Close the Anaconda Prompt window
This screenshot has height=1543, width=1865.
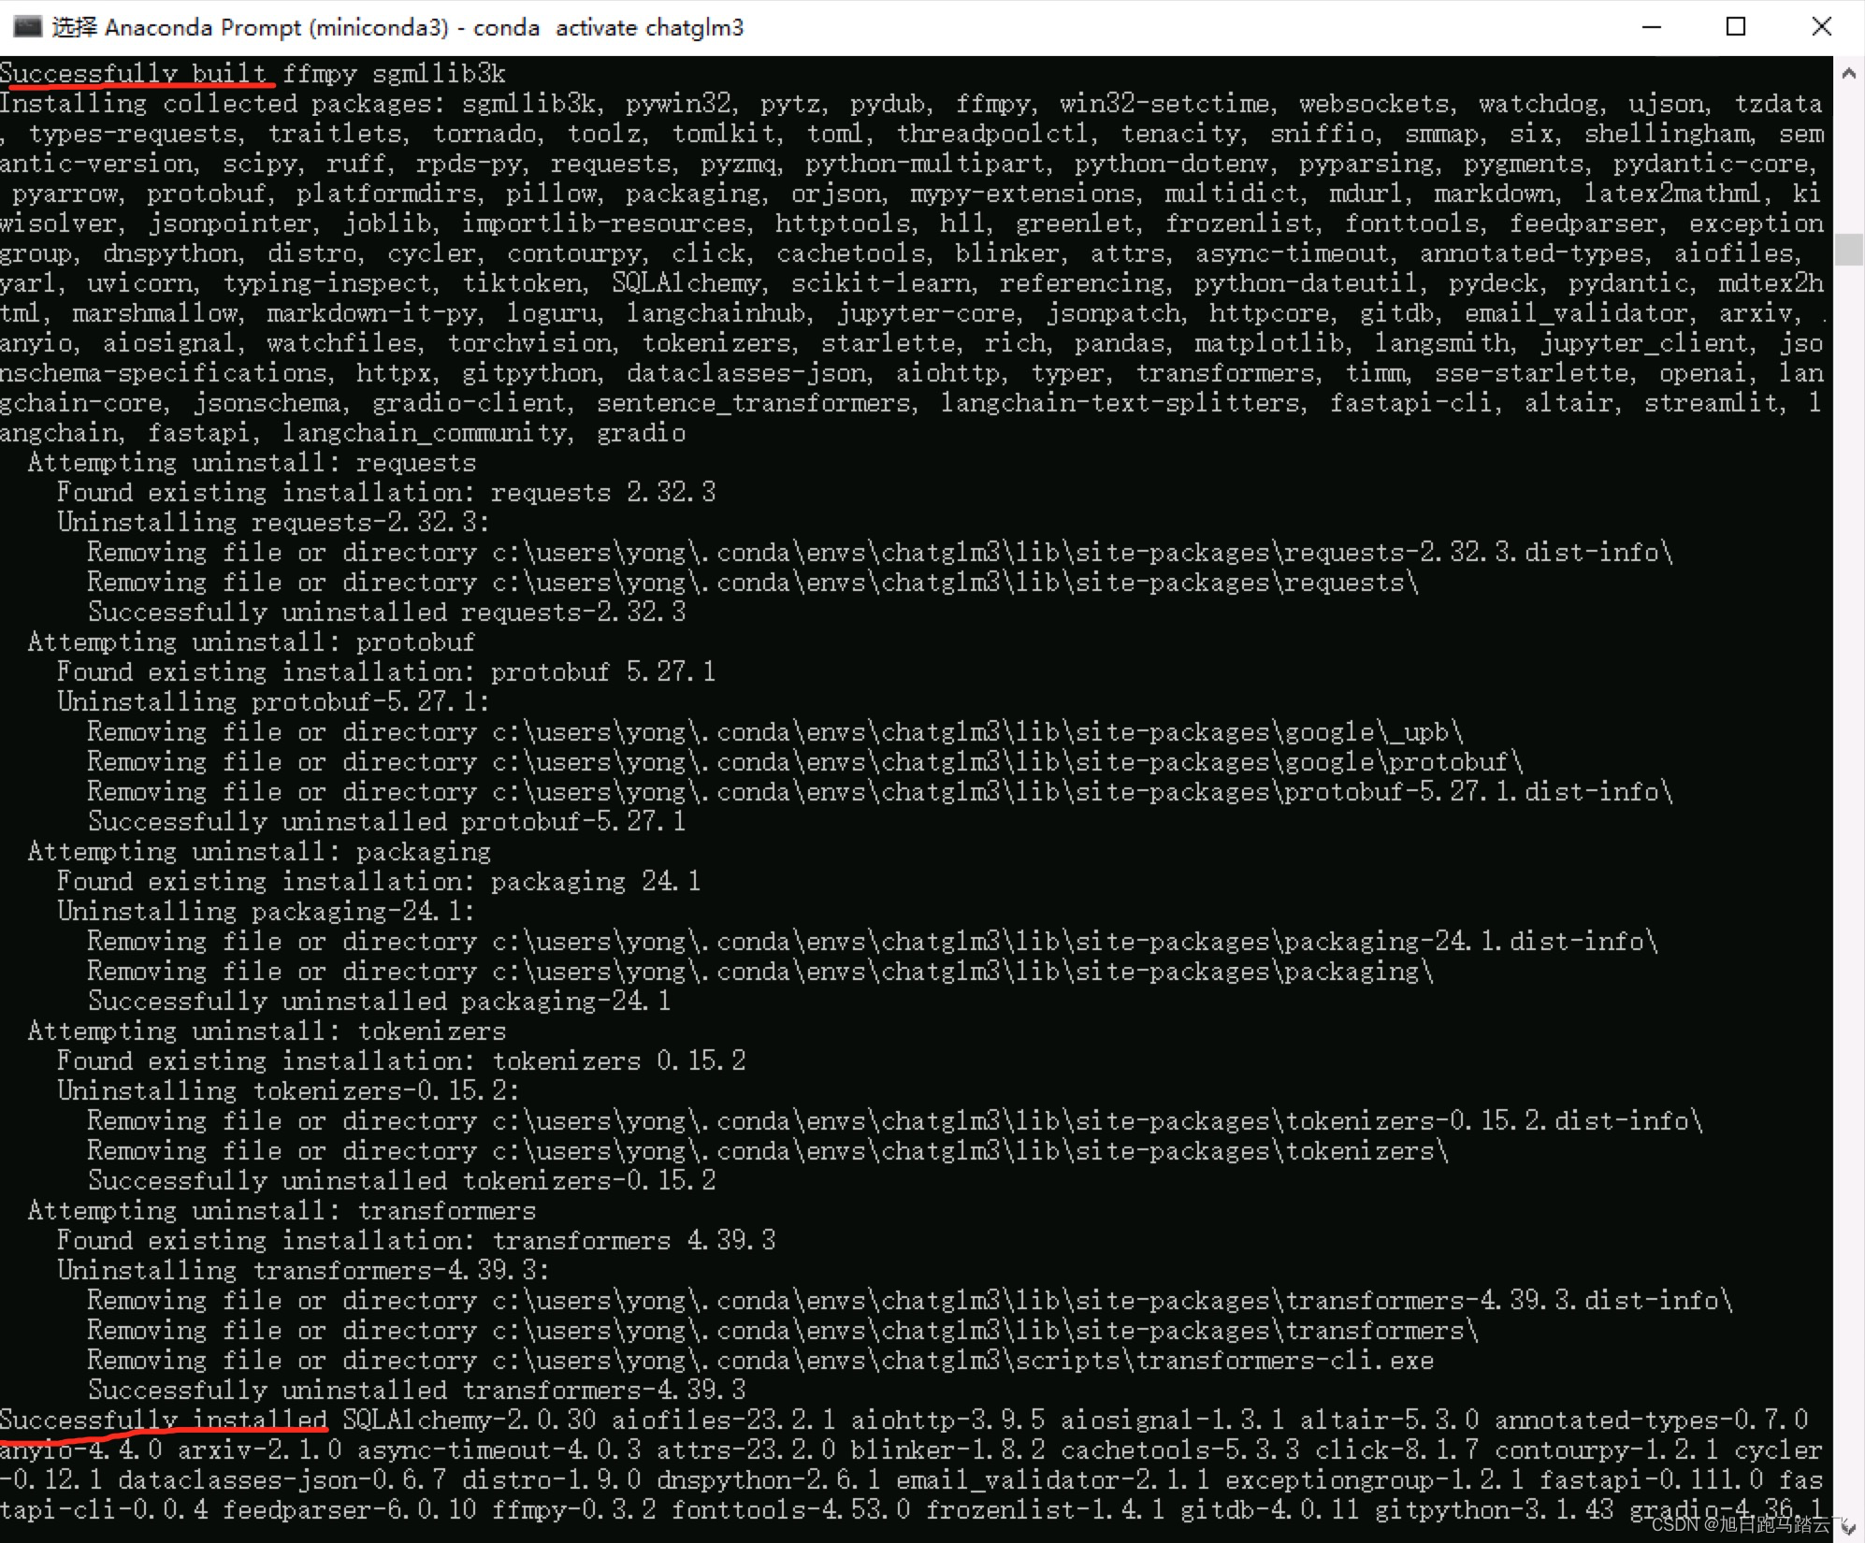pyautogui.click(x=1820, y=27)
